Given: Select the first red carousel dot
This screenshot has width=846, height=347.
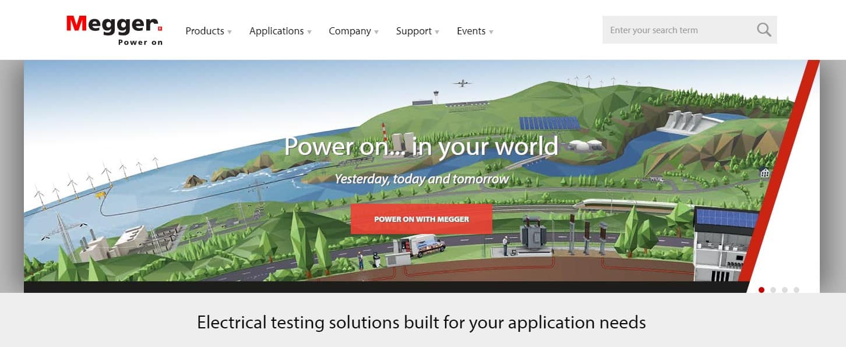Looking at the screenshot, I should (x=762, y=289).
